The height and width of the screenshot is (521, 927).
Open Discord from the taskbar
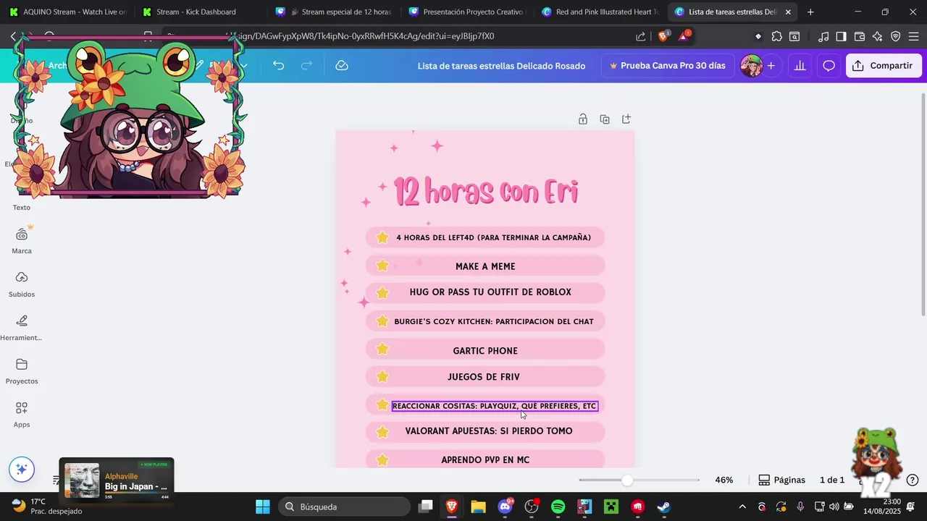click(x=505, y=507)
